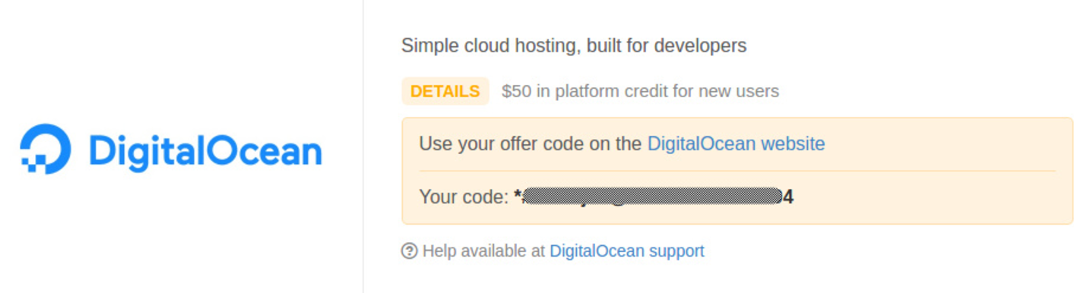
Task: Open the DigitalOcean support link
Action: point(627,250)
